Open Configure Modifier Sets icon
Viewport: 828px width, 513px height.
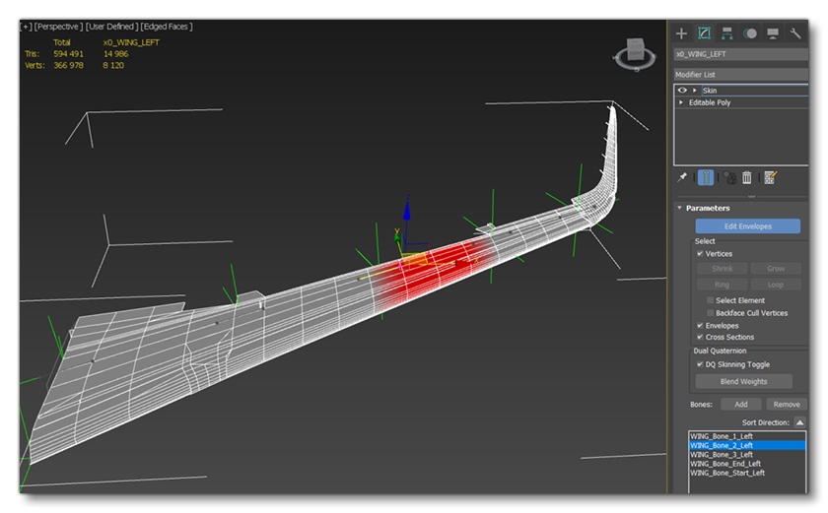pyautogui.click(x=770, y=177)
